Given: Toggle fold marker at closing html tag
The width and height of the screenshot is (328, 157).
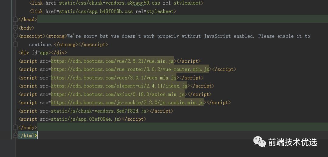Looking at the screenshot, I should tap(15, 136).
